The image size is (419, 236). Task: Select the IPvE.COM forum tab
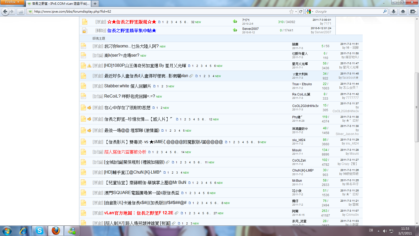coord(59,4)
